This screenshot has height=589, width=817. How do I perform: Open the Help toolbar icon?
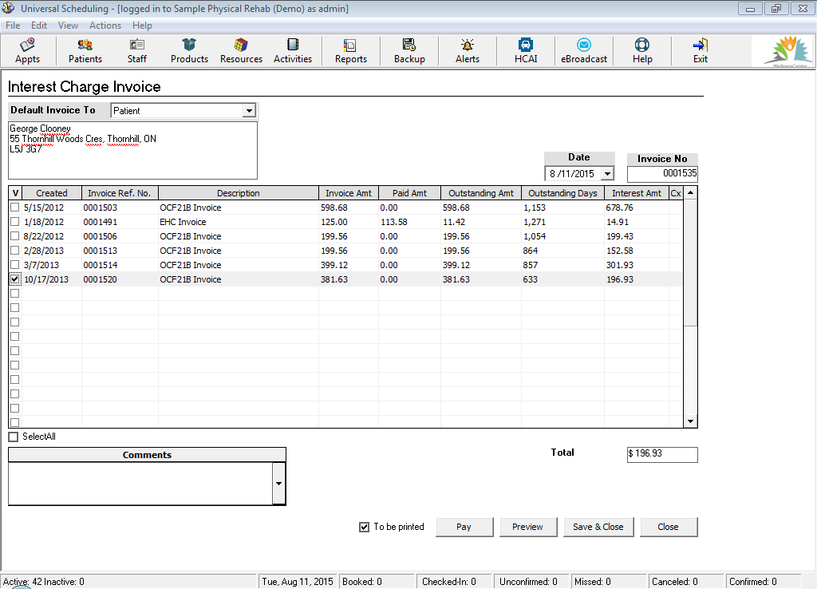coord(642,50)
